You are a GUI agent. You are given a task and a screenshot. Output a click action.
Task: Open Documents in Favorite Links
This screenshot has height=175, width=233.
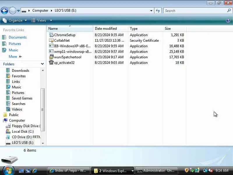17,37
